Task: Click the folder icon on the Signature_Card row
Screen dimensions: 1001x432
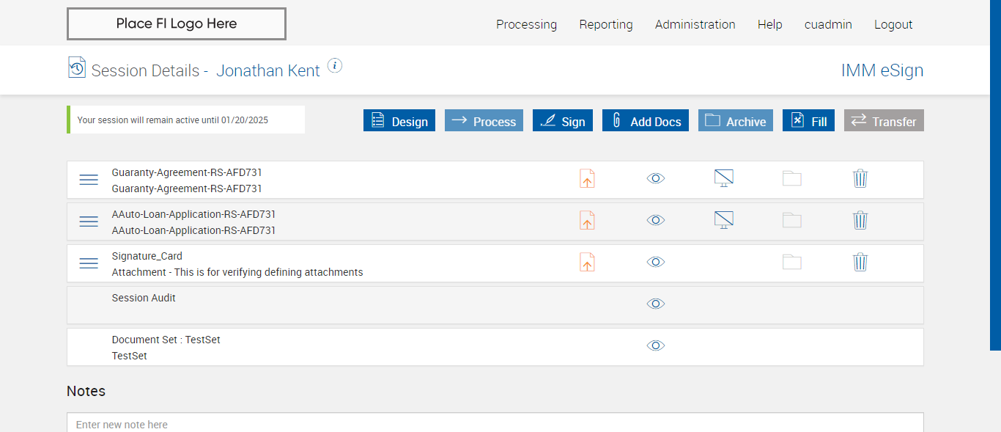Action: click(792, 262)
